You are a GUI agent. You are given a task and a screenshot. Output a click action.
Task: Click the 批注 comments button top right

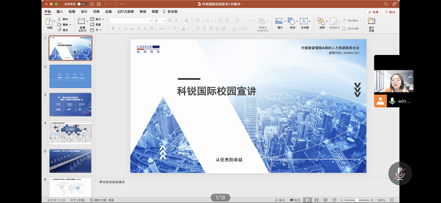click(x=390, y=12)
